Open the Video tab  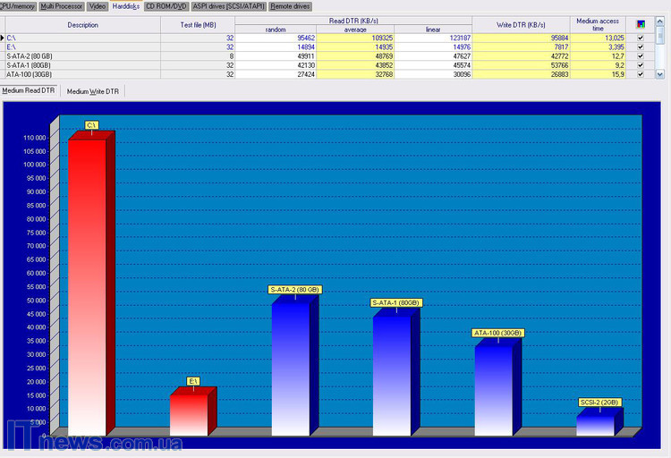pyautogui.click(x=98, y=6)
